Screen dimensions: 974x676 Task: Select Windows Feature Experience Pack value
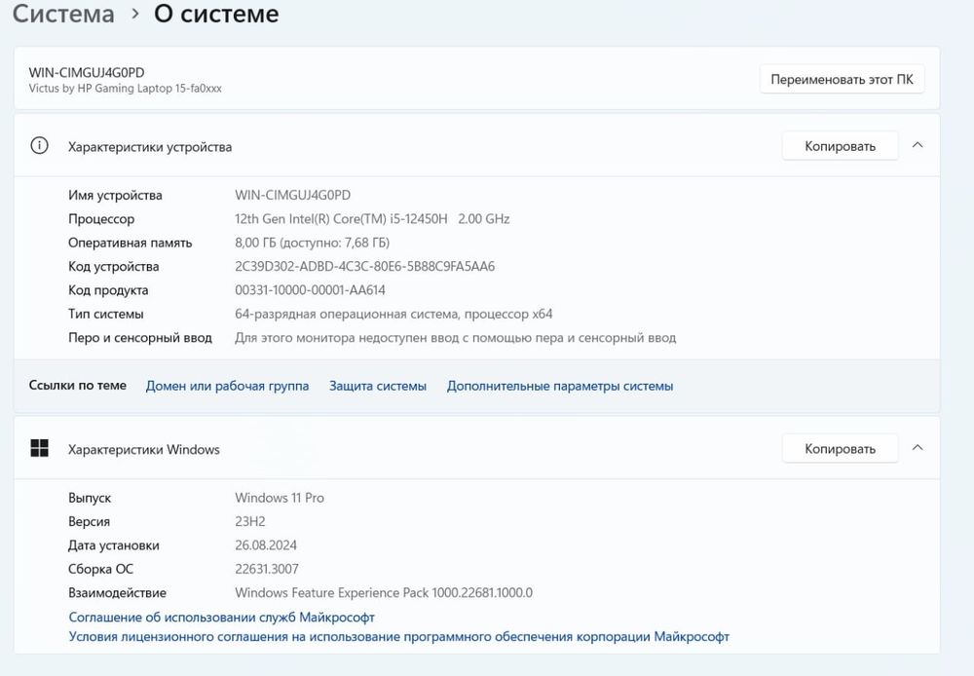click(x=383, y=593)
